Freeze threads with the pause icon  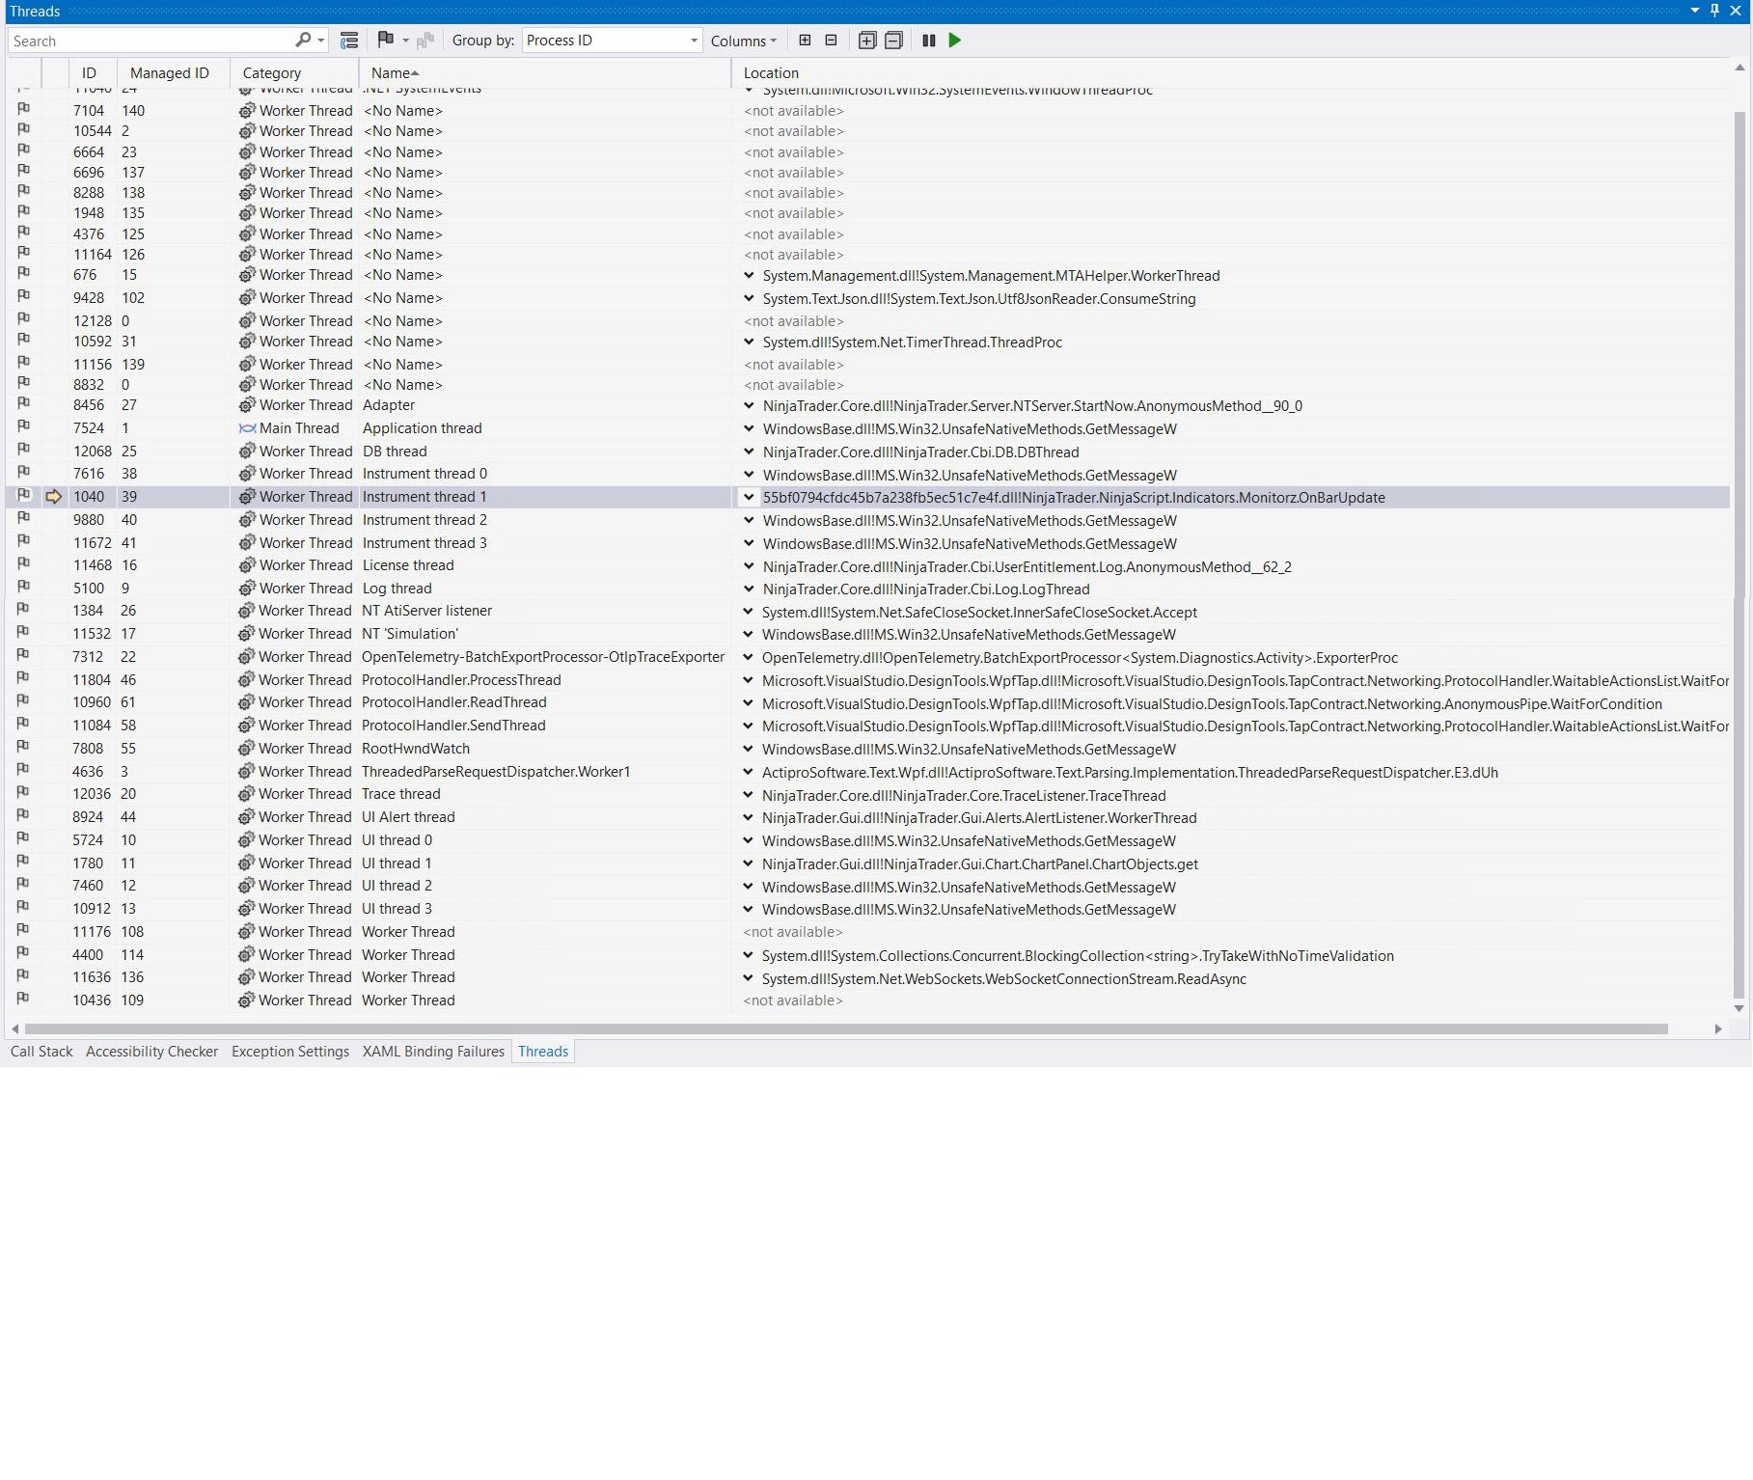click(929, 41)
